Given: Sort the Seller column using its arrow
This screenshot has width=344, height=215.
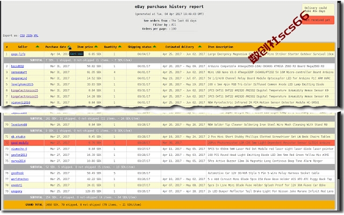Looking at the screenshot, I should pos(38,47).
